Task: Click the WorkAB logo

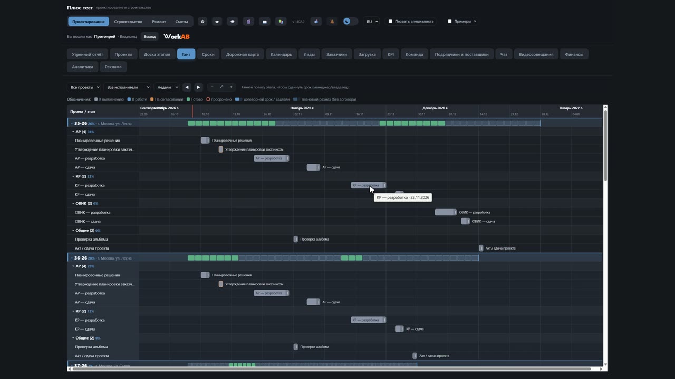Action: [176, 36]
